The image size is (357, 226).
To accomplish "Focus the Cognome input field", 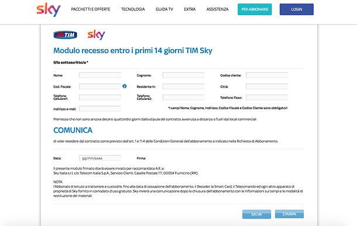I will (x=183, y=75).
